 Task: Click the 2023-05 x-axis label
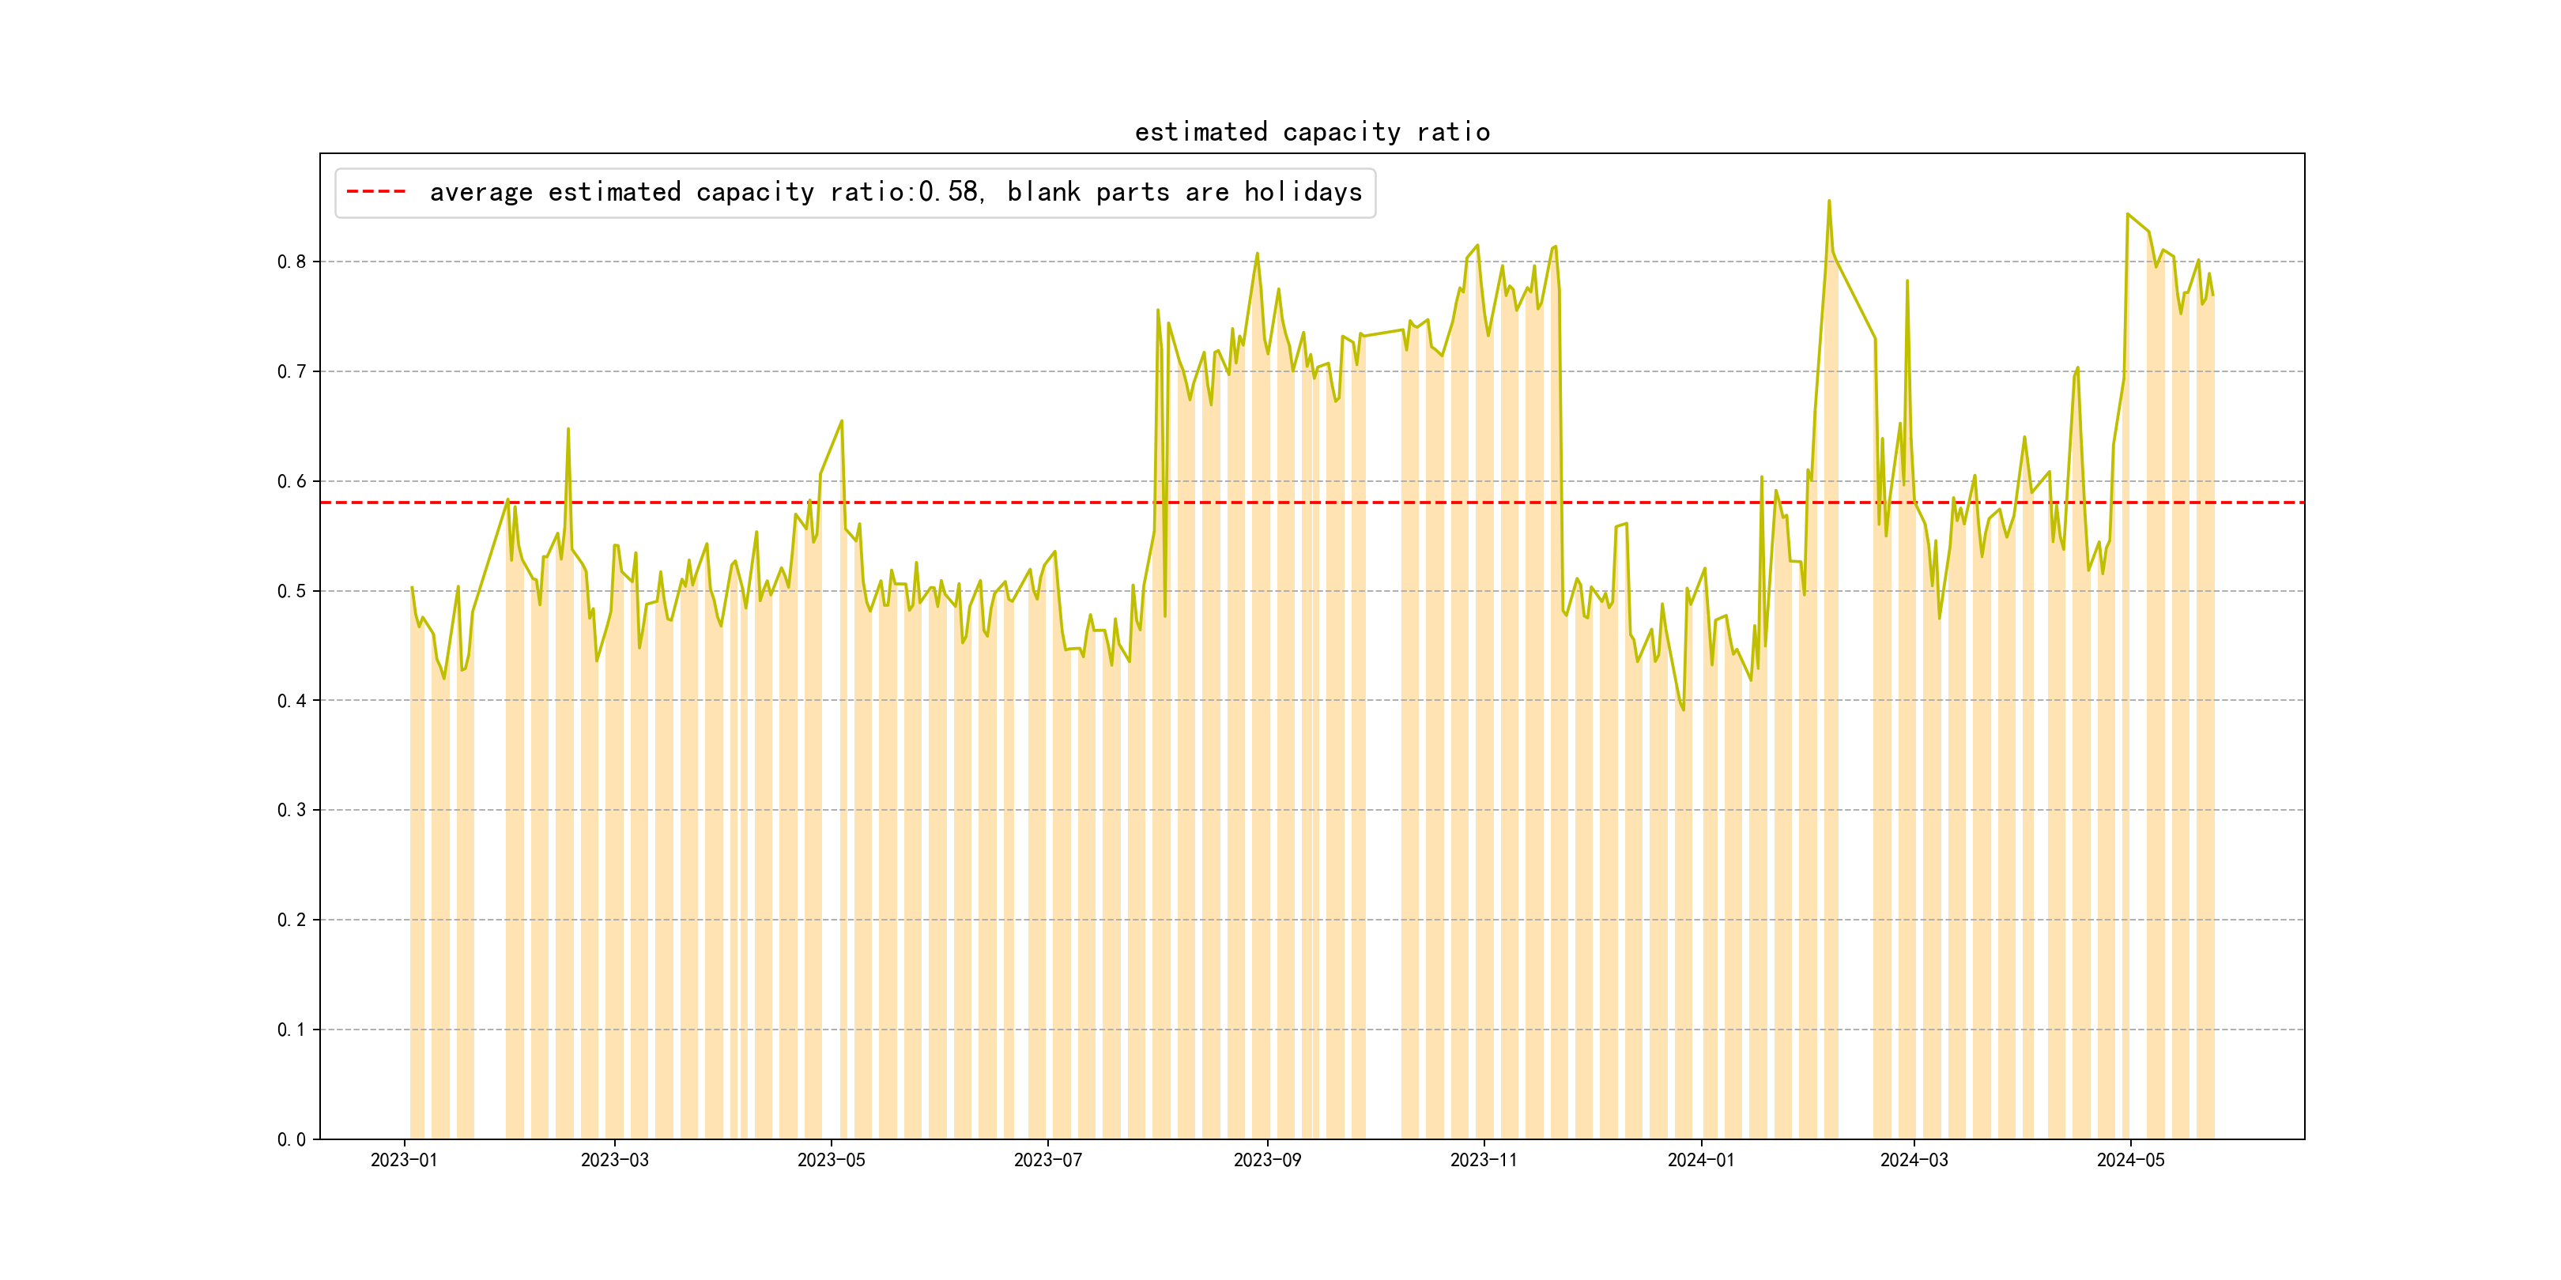pyautogui.click(x=831, y=1160)
